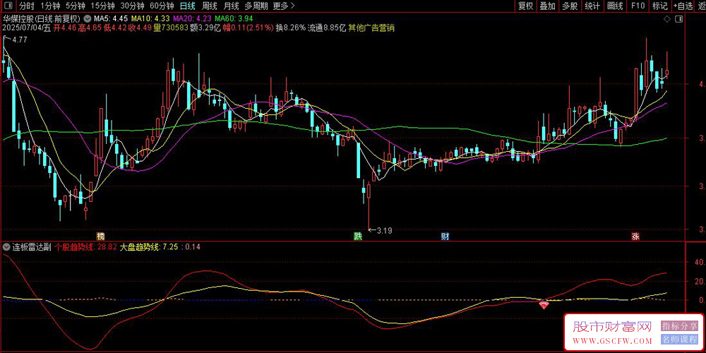Switch to the 分时 chart tab
The width and height of the screenshot is (706, 353).
tap(27, 6)
